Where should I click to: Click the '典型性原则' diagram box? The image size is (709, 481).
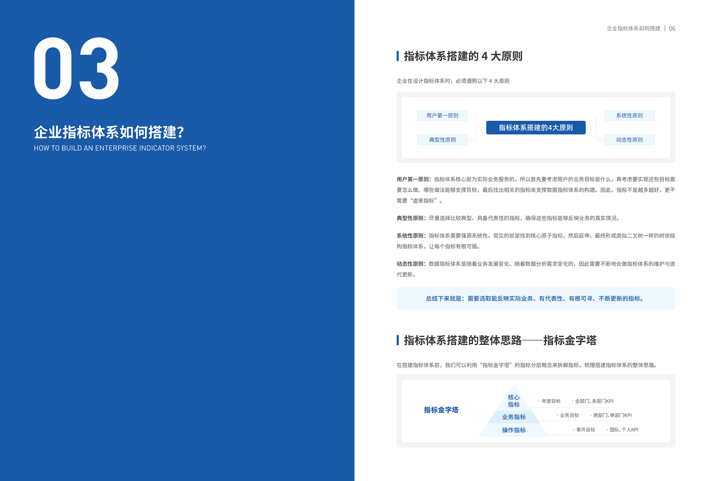tap(442, 140)
